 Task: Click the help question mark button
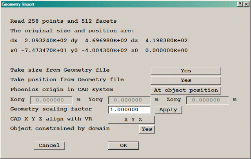240,4
